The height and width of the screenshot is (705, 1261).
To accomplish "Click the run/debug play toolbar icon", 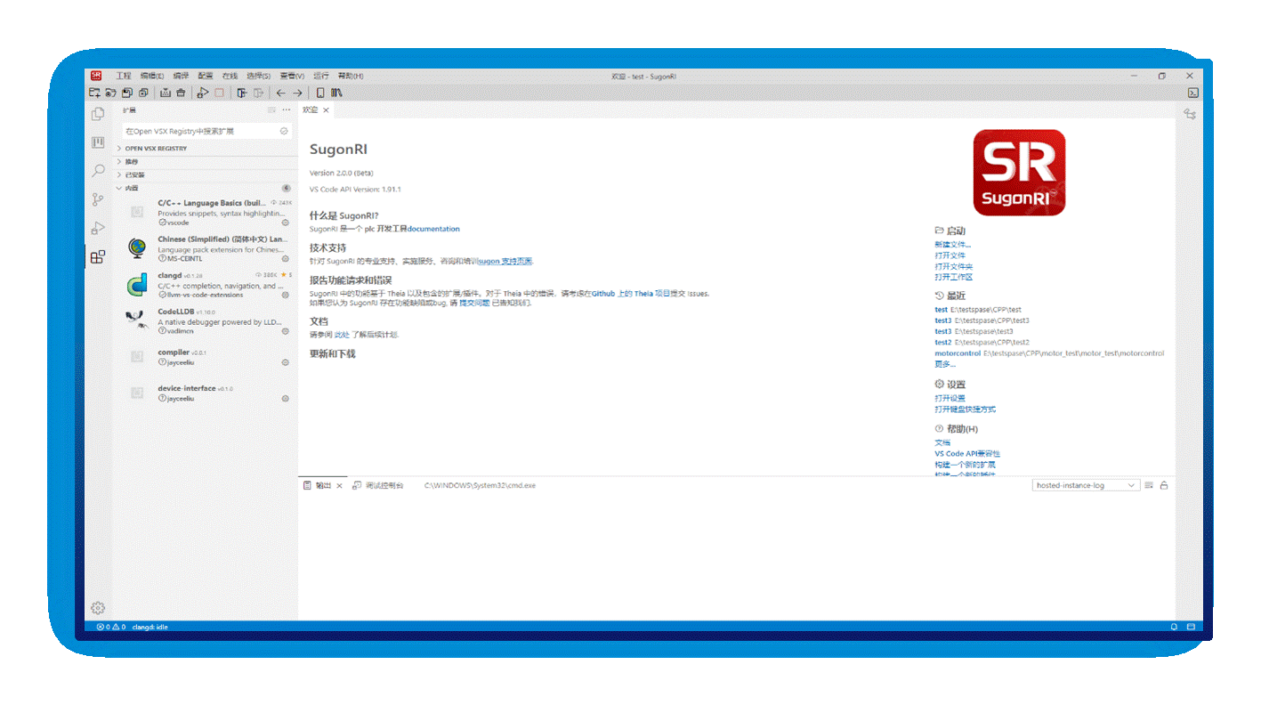I will (x=202, y=93).
